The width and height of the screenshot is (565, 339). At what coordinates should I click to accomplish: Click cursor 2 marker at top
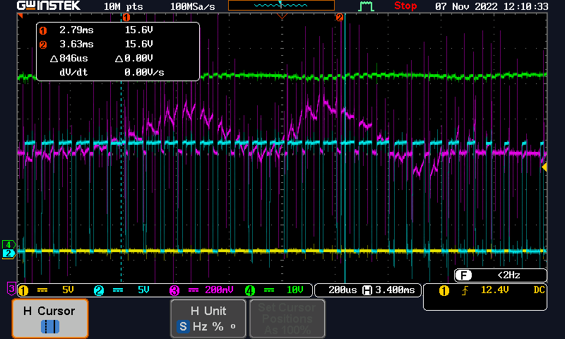pos(340,17)
